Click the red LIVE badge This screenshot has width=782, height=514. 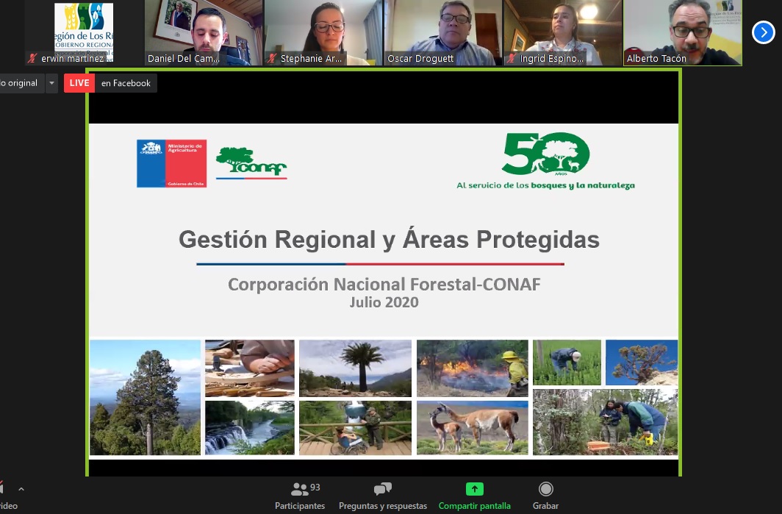tap(79, 83)
